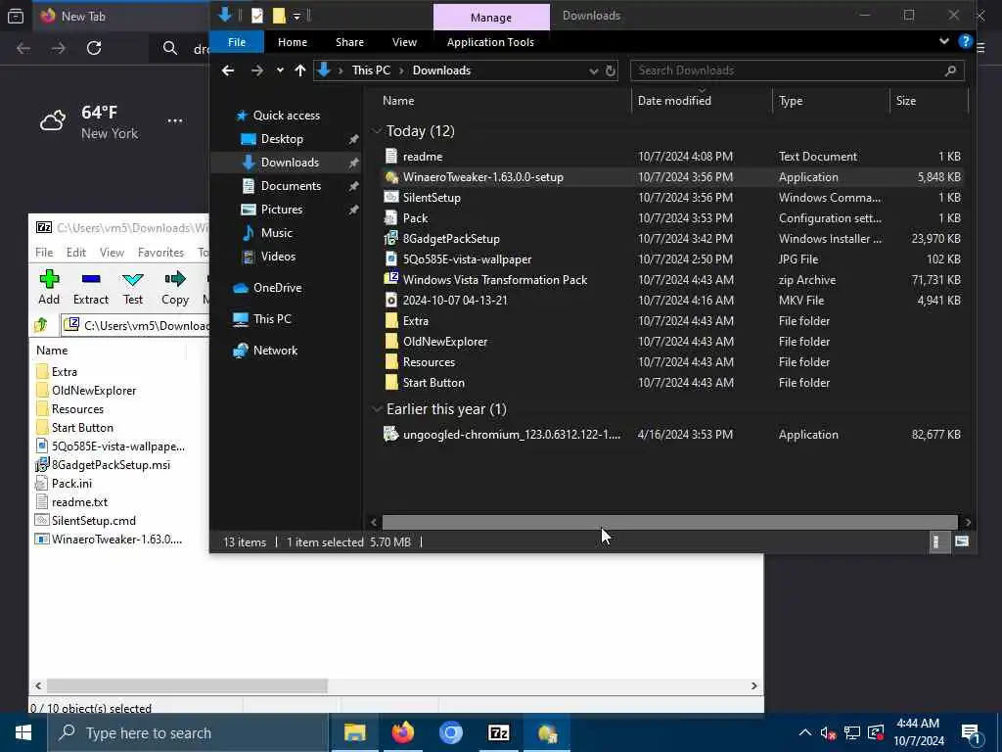Viewport: 1002px width, 752px height.
Task: Open the Windows Start menu
Action: (23, 732)
